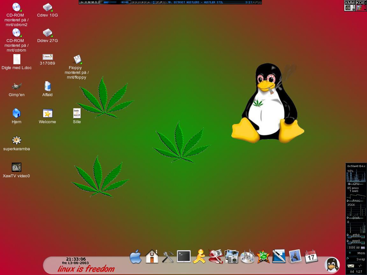Click the XMMS next track button

[x=145, y=2]
